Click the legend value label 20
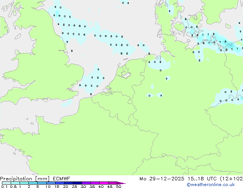The image size is (243, 188). click(x=65, y=186)
